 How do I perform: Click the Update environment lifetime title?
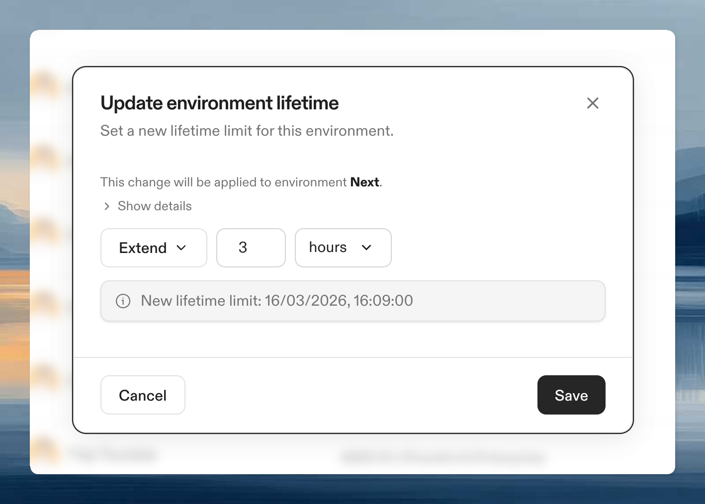tap(219, 103)
